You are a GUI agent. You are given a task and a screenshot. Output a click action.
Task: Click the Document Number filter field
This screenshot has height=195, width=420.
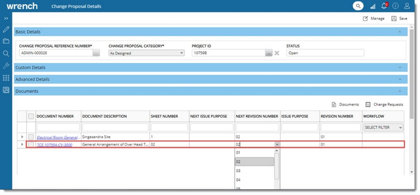(x=58, y=128)
